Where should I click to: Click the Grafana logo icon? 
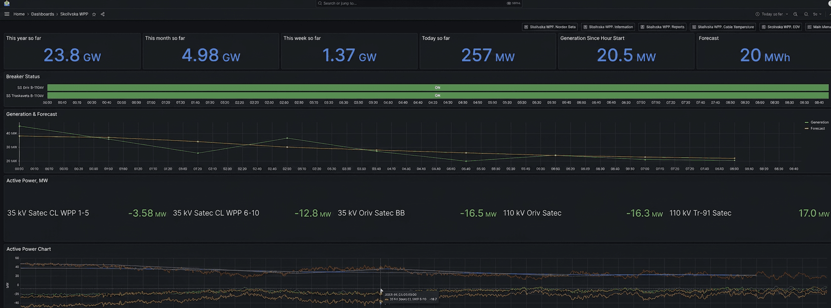pos(6,3)
